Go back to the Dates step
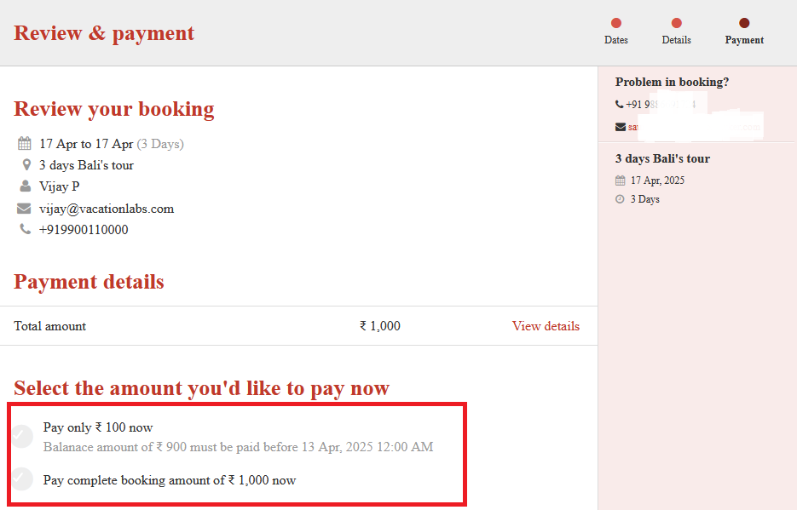This screenshot has width=797, height=510. [616, 24]
